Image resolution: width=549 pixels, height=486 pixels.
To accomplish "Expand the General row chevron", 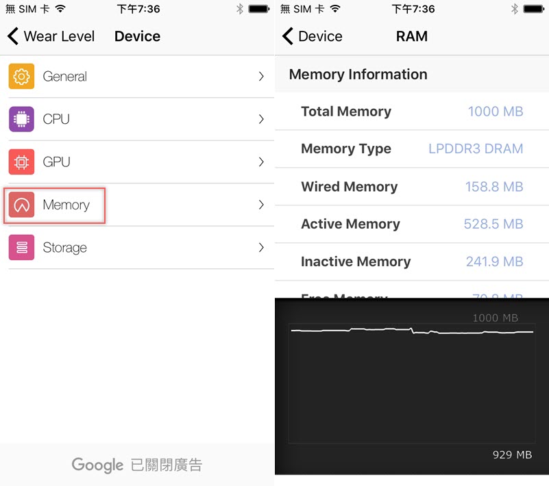I will click(x=261, y=77).
